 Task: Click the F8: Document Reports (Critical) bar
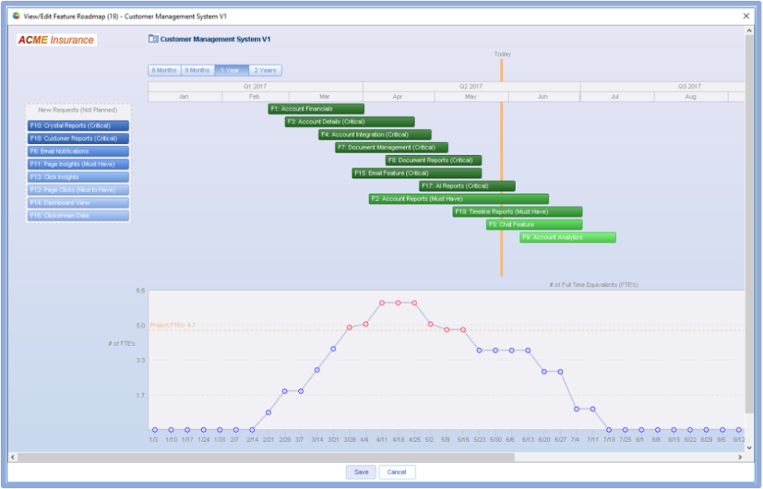pos(434,161)
